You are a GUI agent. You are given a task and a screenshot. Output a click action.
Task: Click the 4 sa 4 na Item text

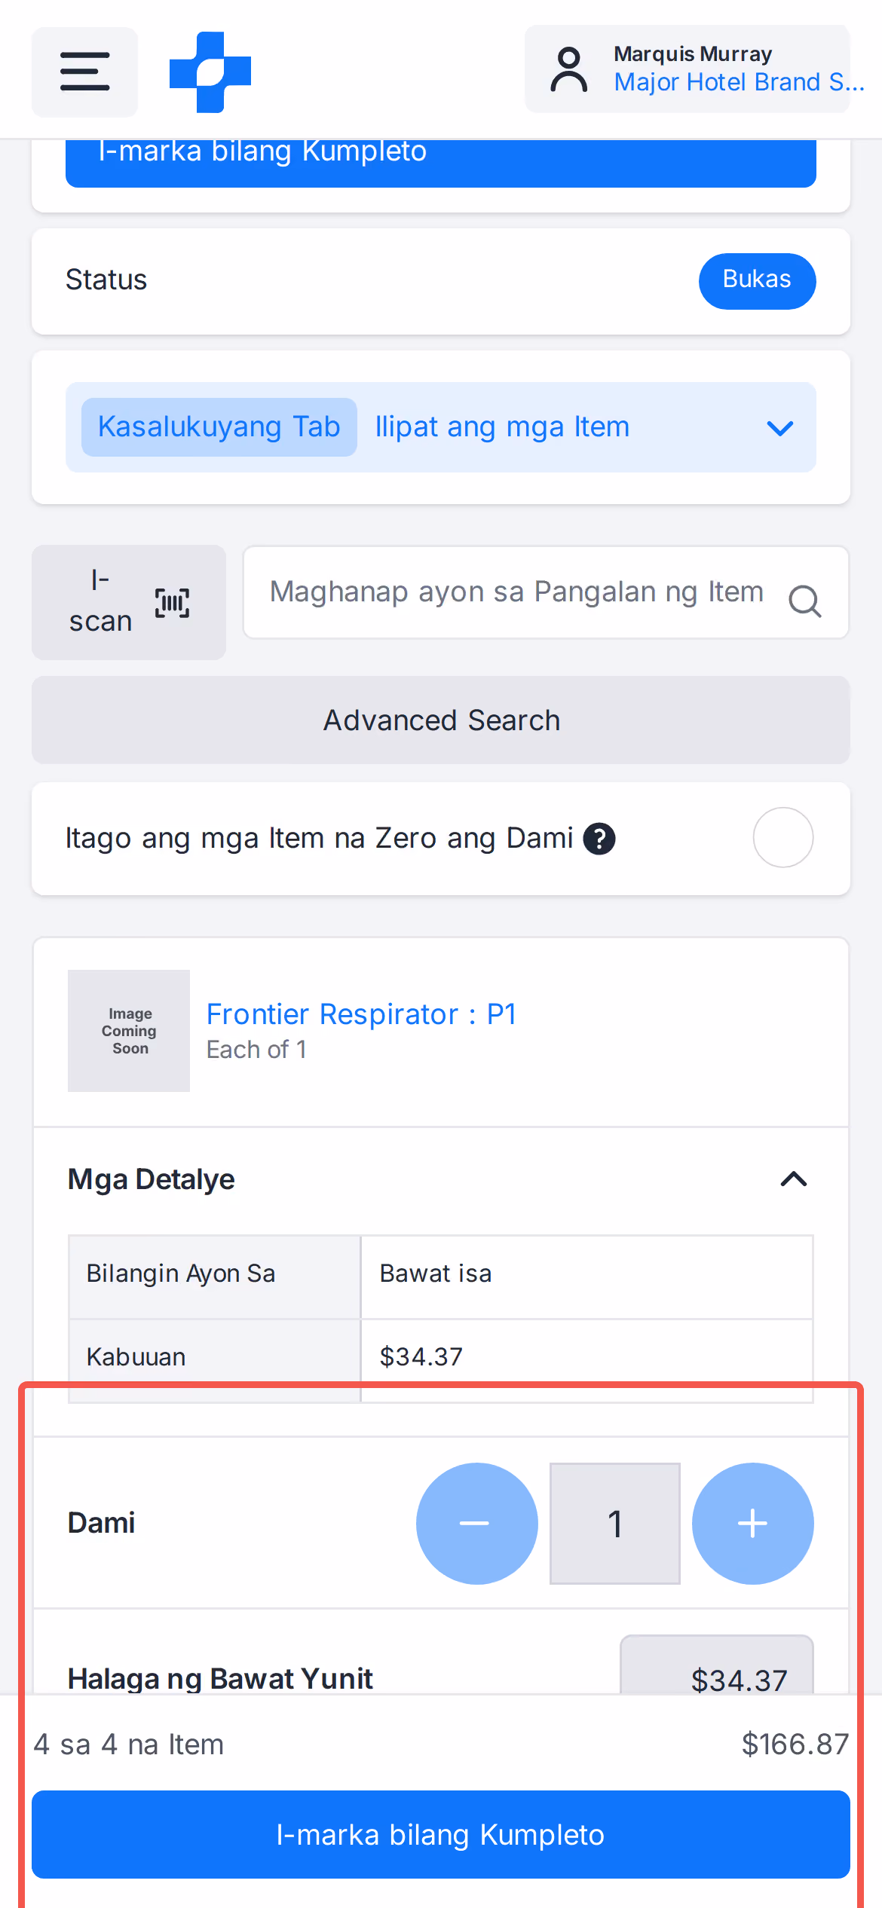coord(129,1744)
